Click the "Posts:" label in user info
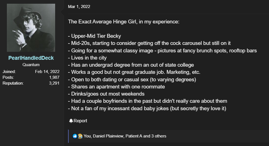 point(8,77)
